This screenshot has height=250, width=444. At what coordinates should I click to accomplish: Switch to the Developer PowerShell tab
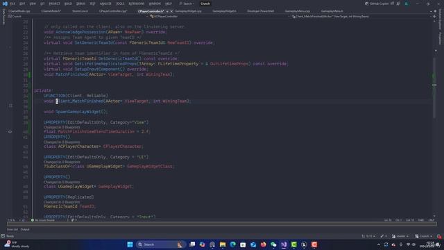261,11
